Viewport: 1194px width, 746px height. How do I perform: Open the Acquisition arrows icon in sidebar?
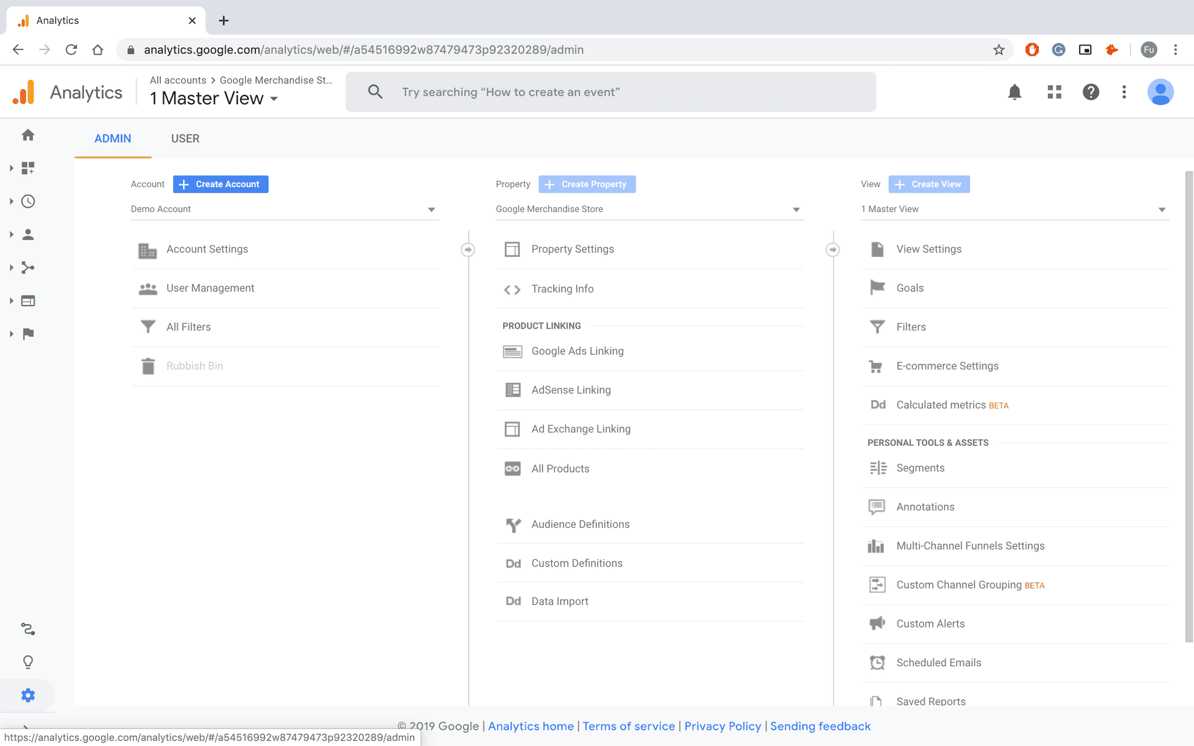point(28,268)
